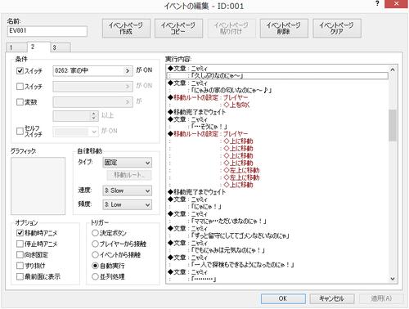Select the line 「………」

[x=277, y=279]
